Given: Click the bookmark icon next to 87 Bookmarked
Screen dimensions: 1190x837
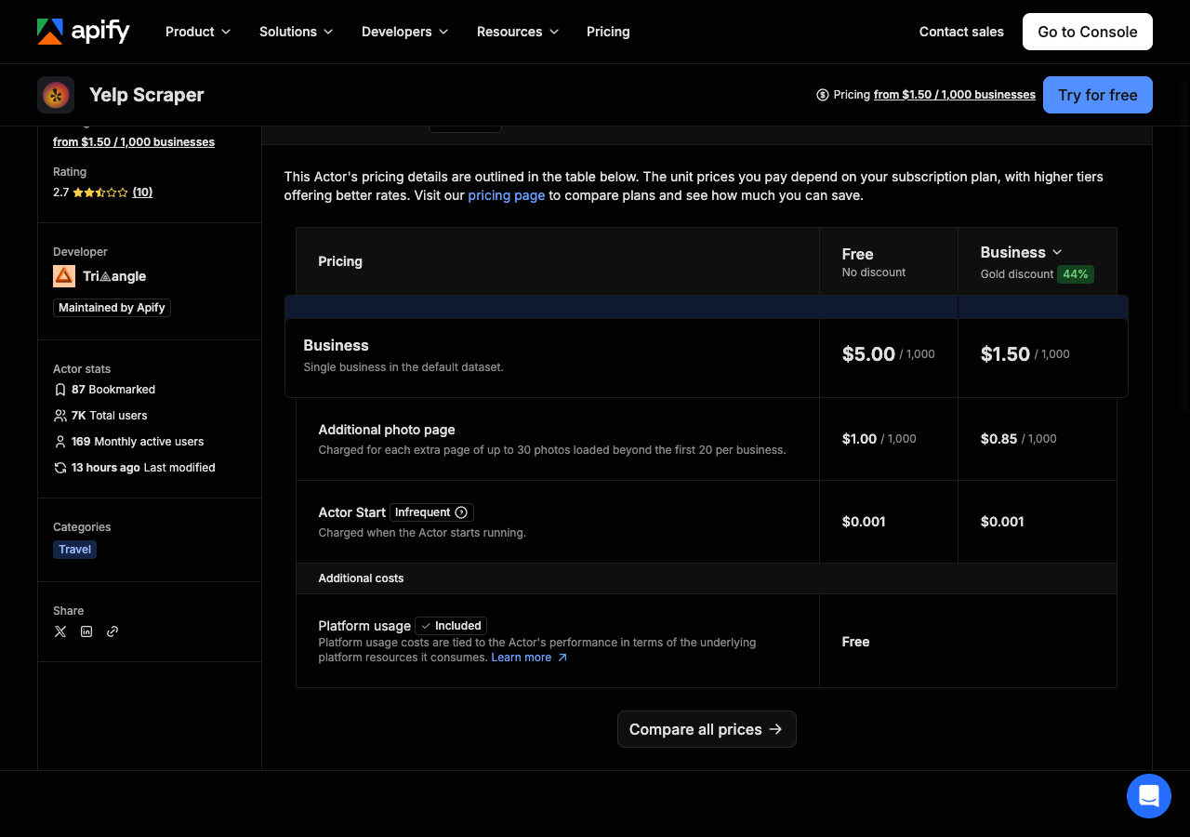Looking at the screenshot, I should [60, 390].
